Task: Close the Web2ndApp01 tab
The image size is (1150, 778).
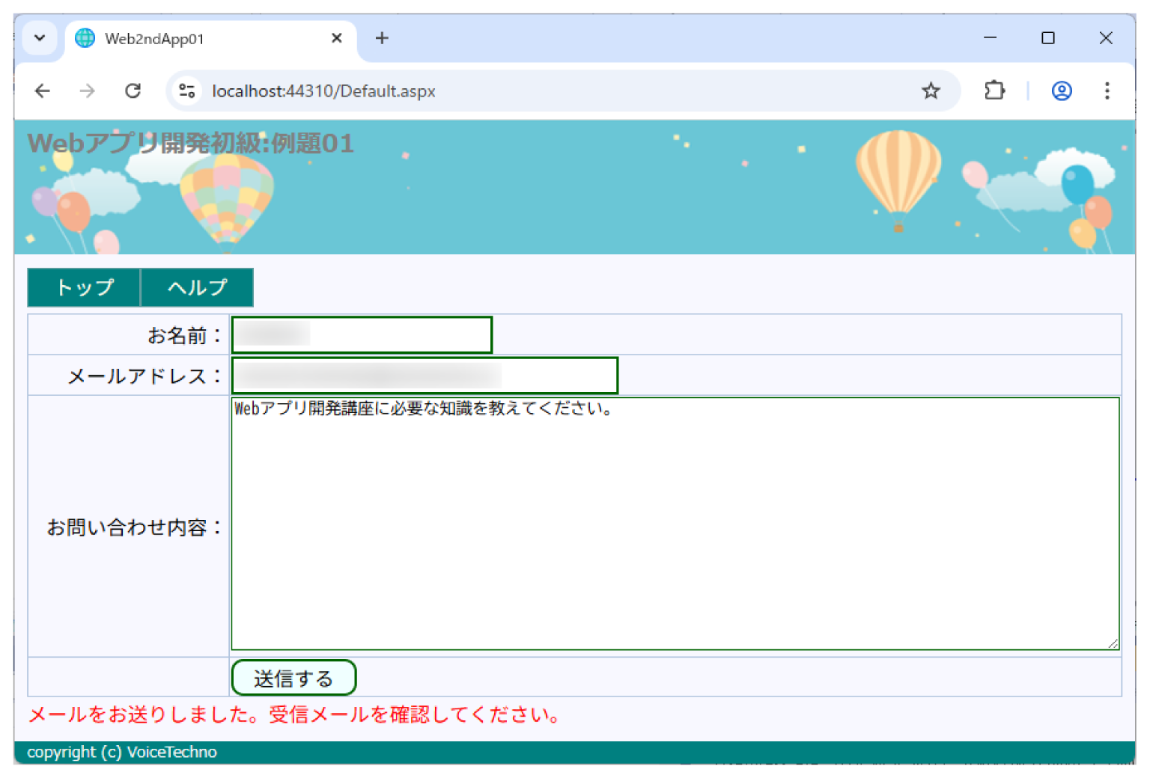Action: point(336,37)
